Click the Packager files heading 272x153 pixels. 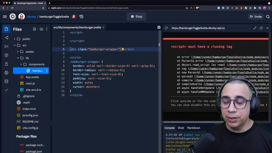click(x=26, y=136)
